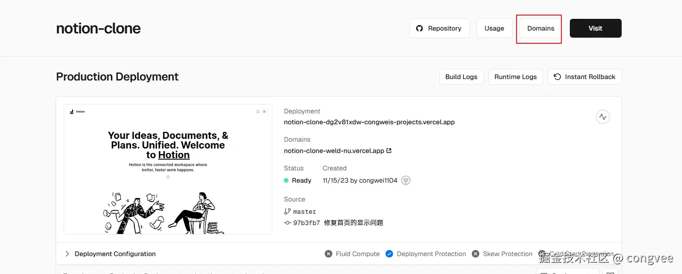Click the avatar next to congwei1104

406,180
